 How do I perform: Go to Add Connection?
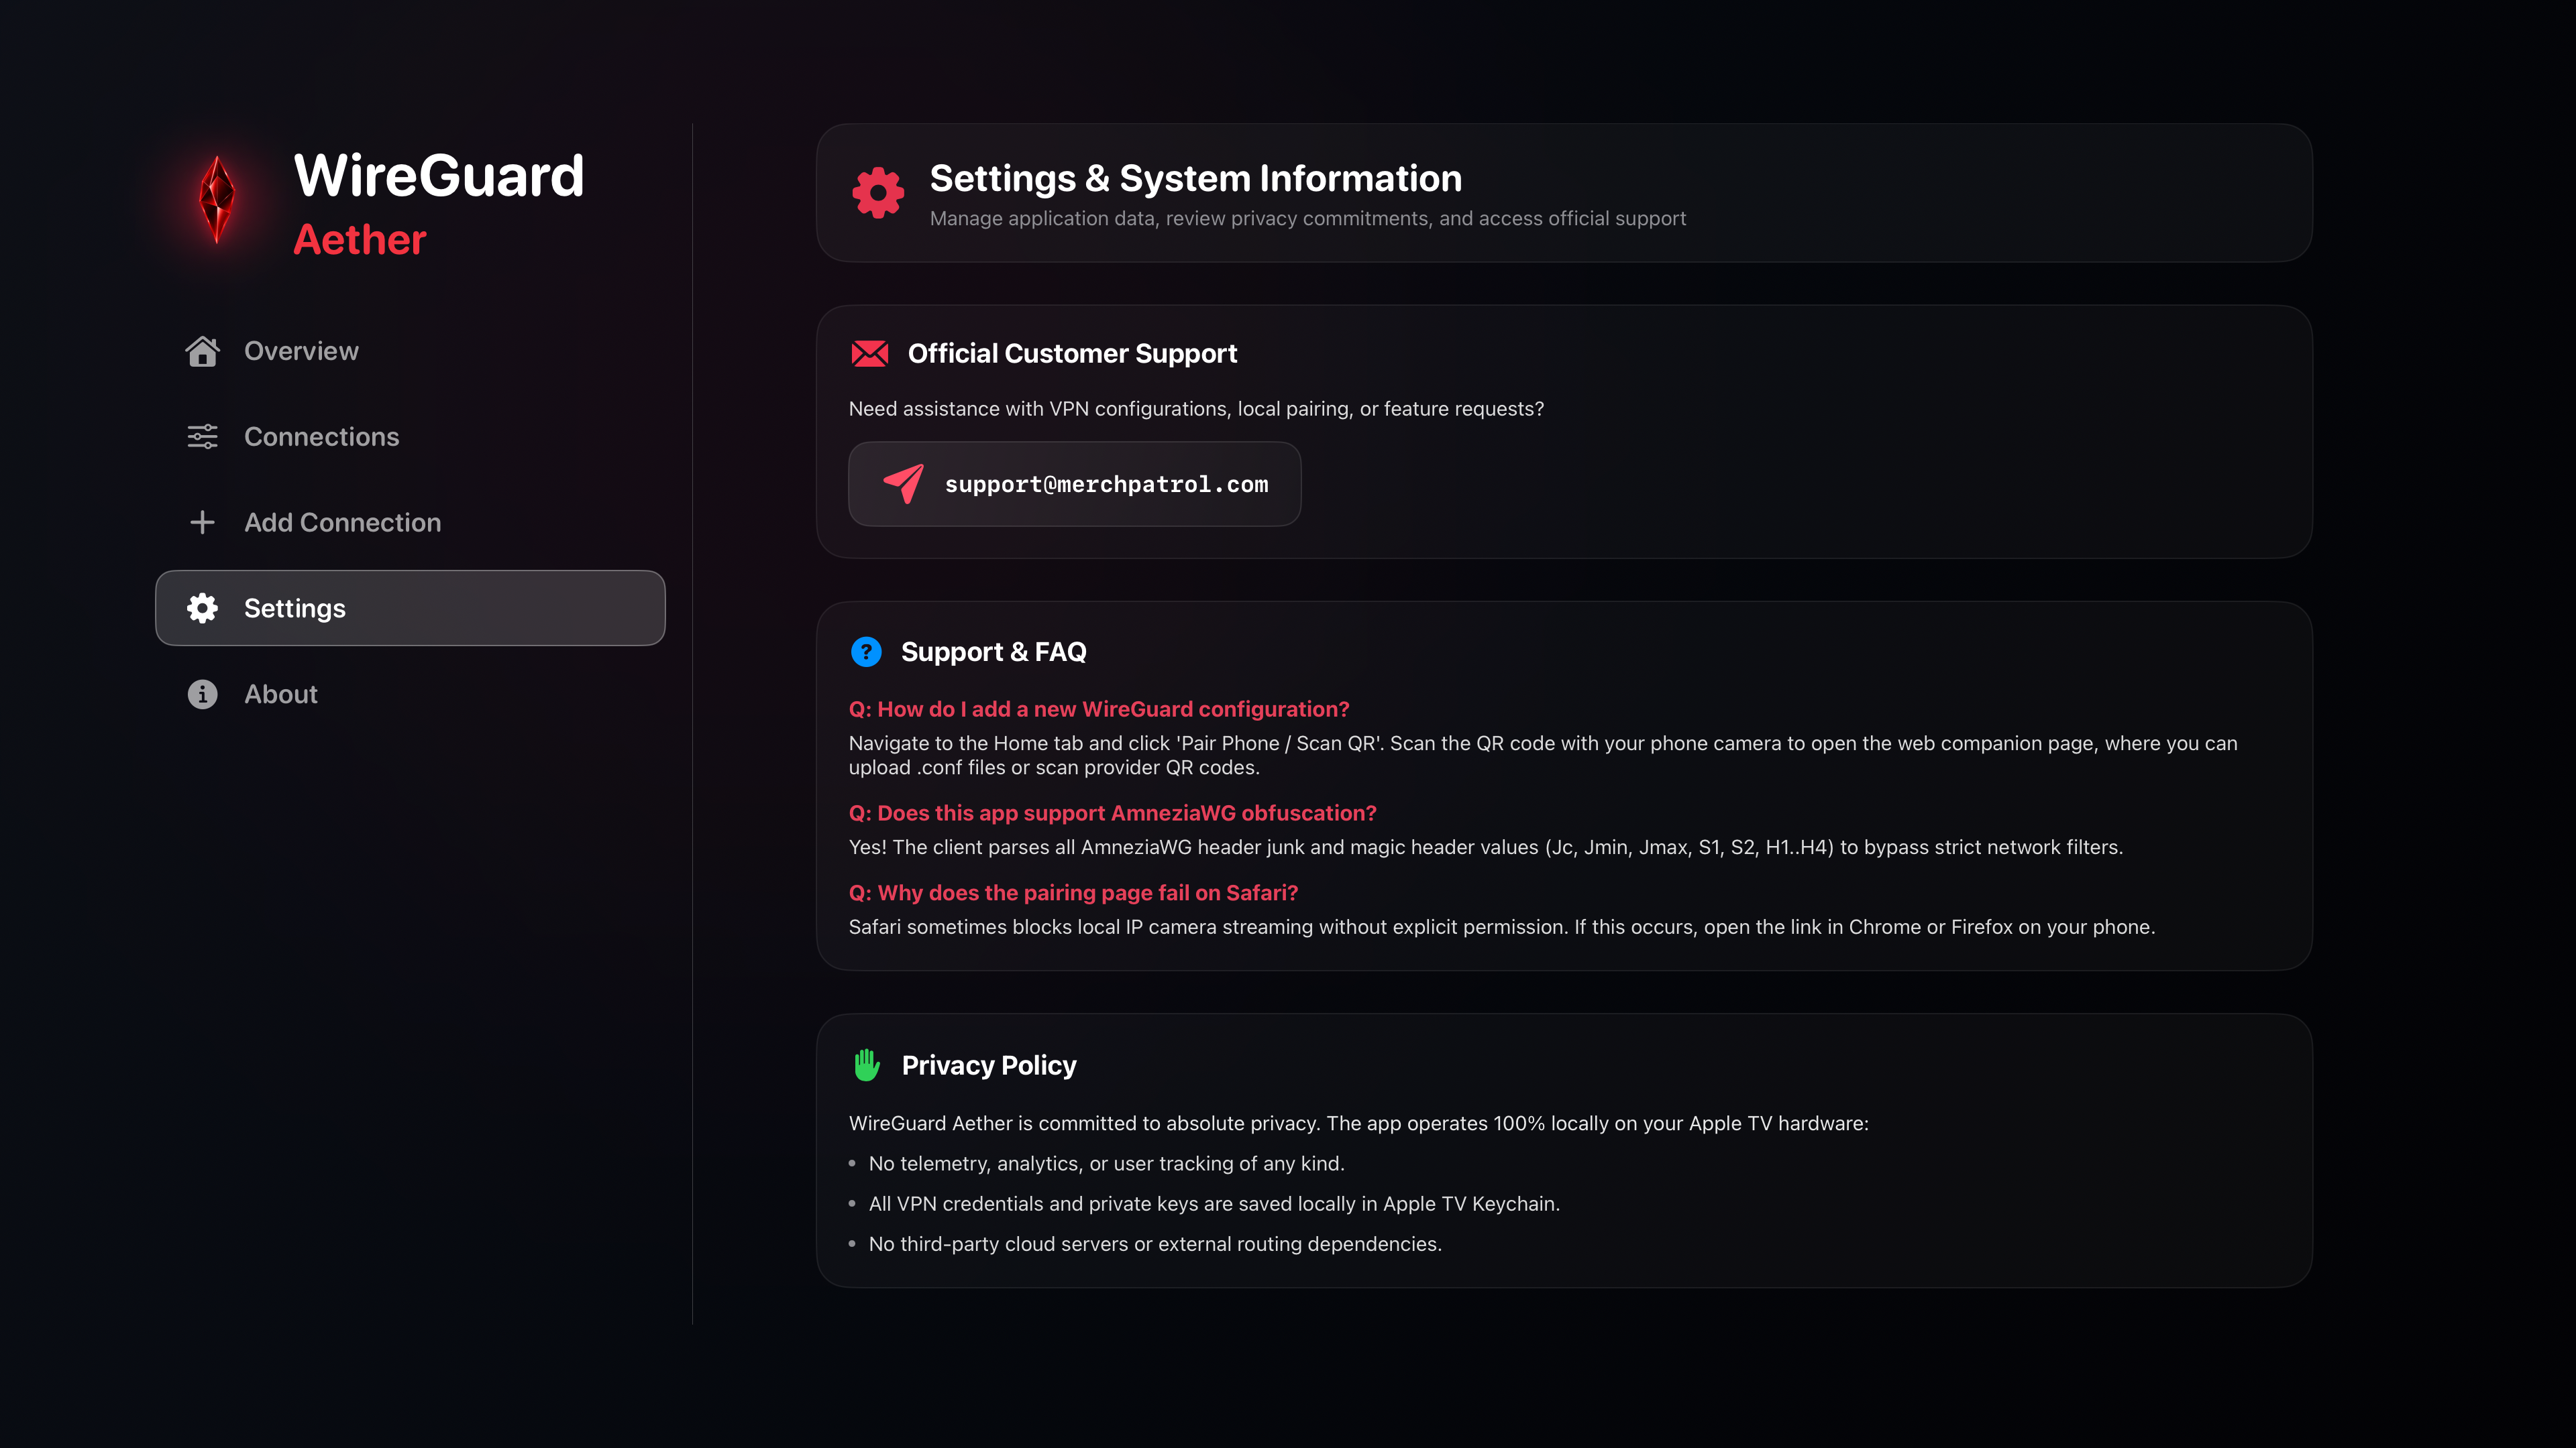point(410,523)
